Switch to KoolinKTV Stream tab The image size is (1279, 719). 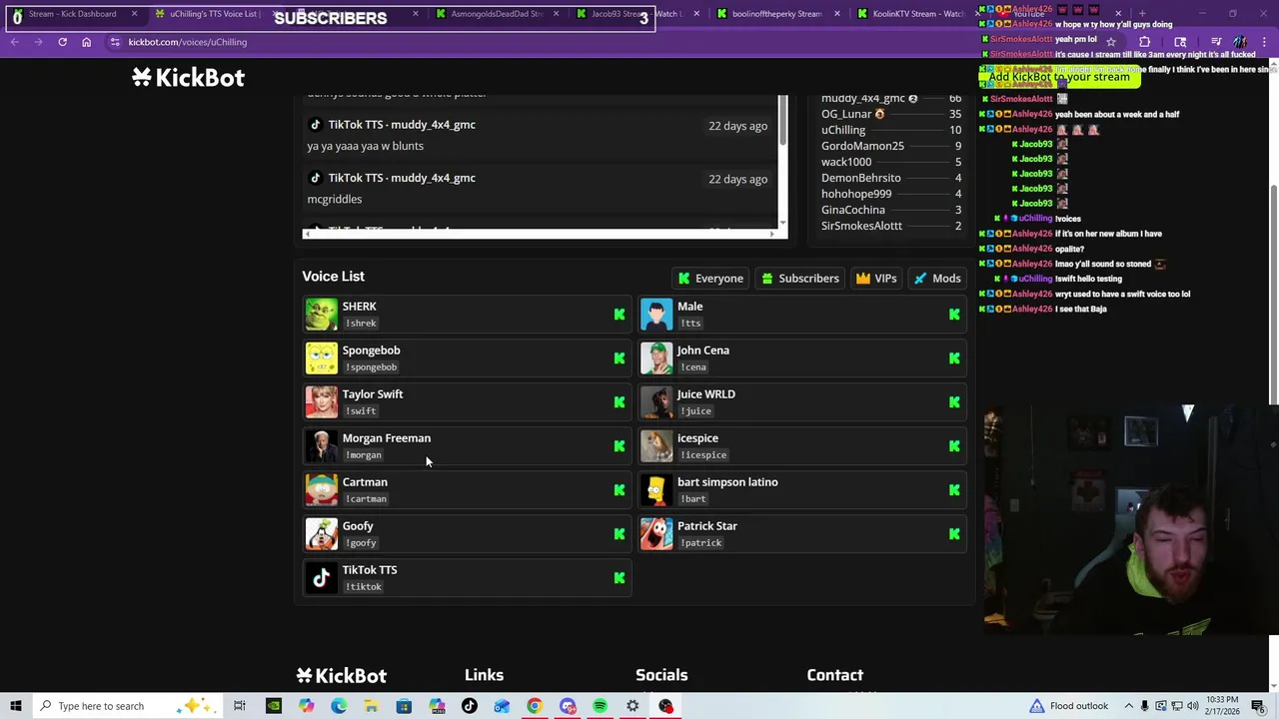[x=917, y=14]
